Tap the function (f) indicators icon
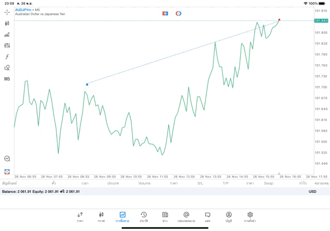 click(7, 56)
